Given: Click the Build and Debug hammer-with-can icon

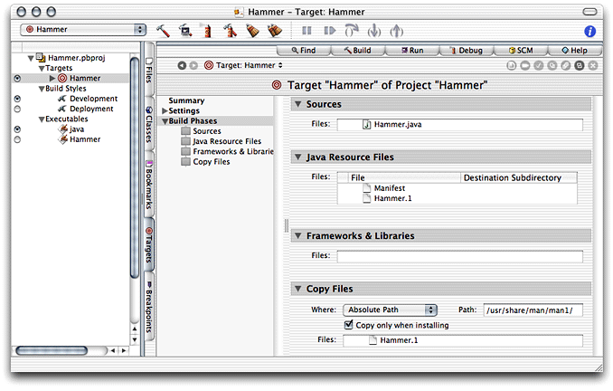Looking at the screenshot, I should tap(230, 31).
